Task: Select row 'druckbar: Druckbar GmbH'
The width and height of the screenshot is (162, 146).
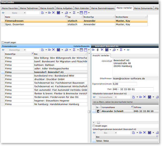Action: (x=44, y=79)
